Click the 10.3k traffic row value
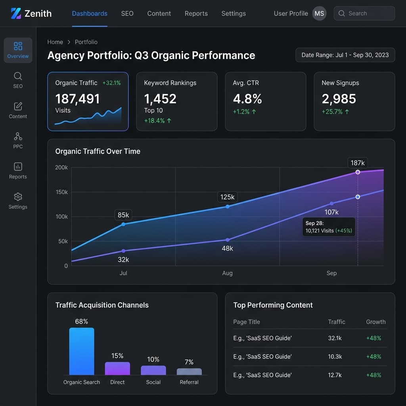This screenshot has height=406, width=406. (335, 356)
